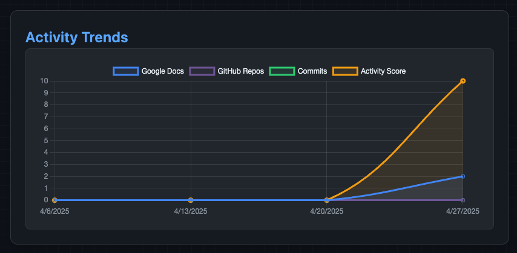Hide the GitHub Repos series via its label

242,71
